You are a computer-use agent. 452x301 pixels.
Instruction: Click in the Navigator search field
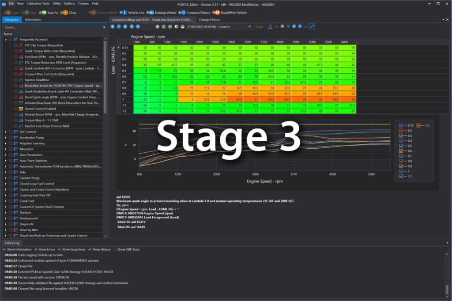(x=53, y=27)
